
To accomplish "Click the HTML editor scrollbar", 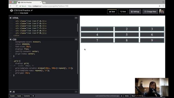I will pos(77,27).
